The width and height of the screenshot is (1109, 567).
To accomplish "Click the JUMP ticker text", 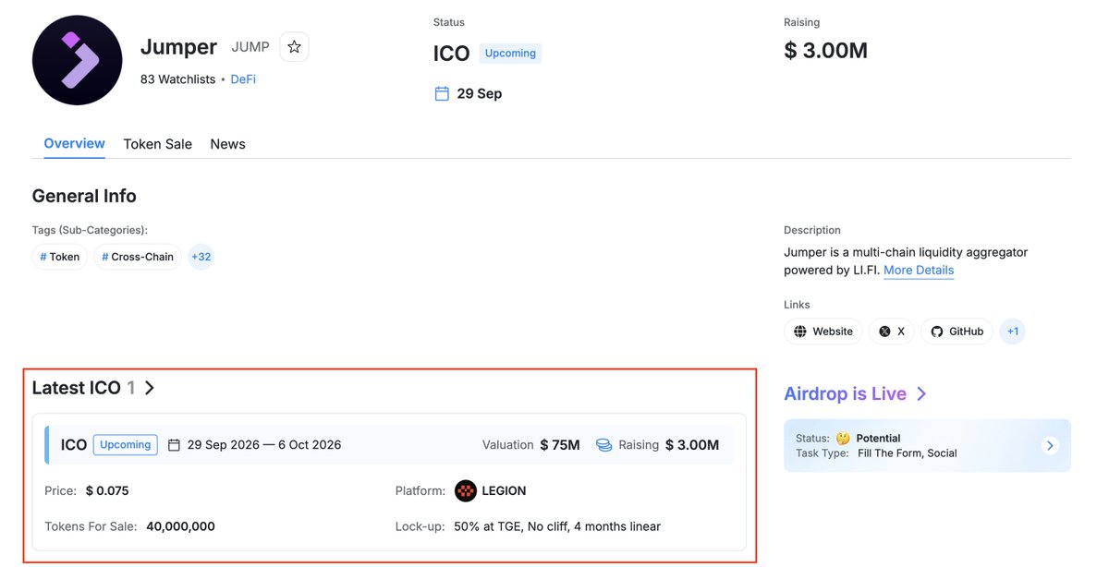I will pos(250,46).
